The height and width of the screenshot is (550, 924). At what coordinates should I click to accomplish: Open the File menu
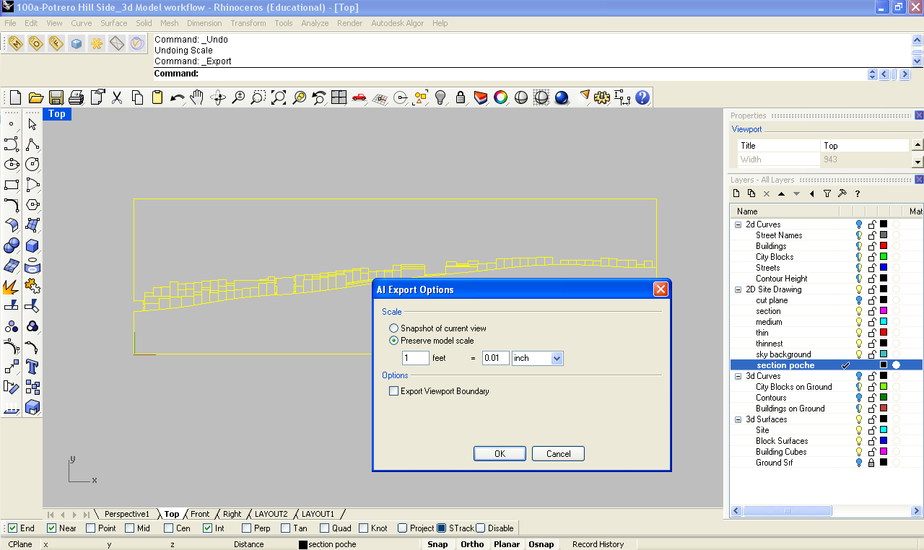(x=10, y=23)
